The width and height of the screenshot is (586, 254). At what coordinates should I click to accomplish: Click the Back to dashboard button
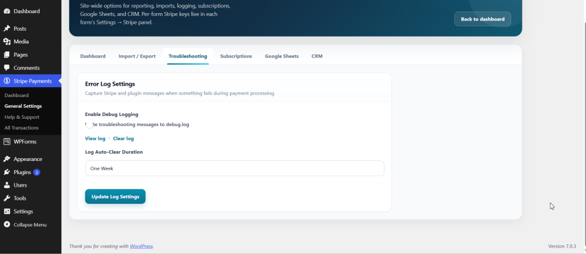coord(482,19)
